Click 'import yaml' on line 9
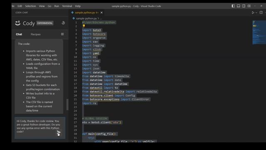Screen dimensions: 266x150 coord(91,53)
